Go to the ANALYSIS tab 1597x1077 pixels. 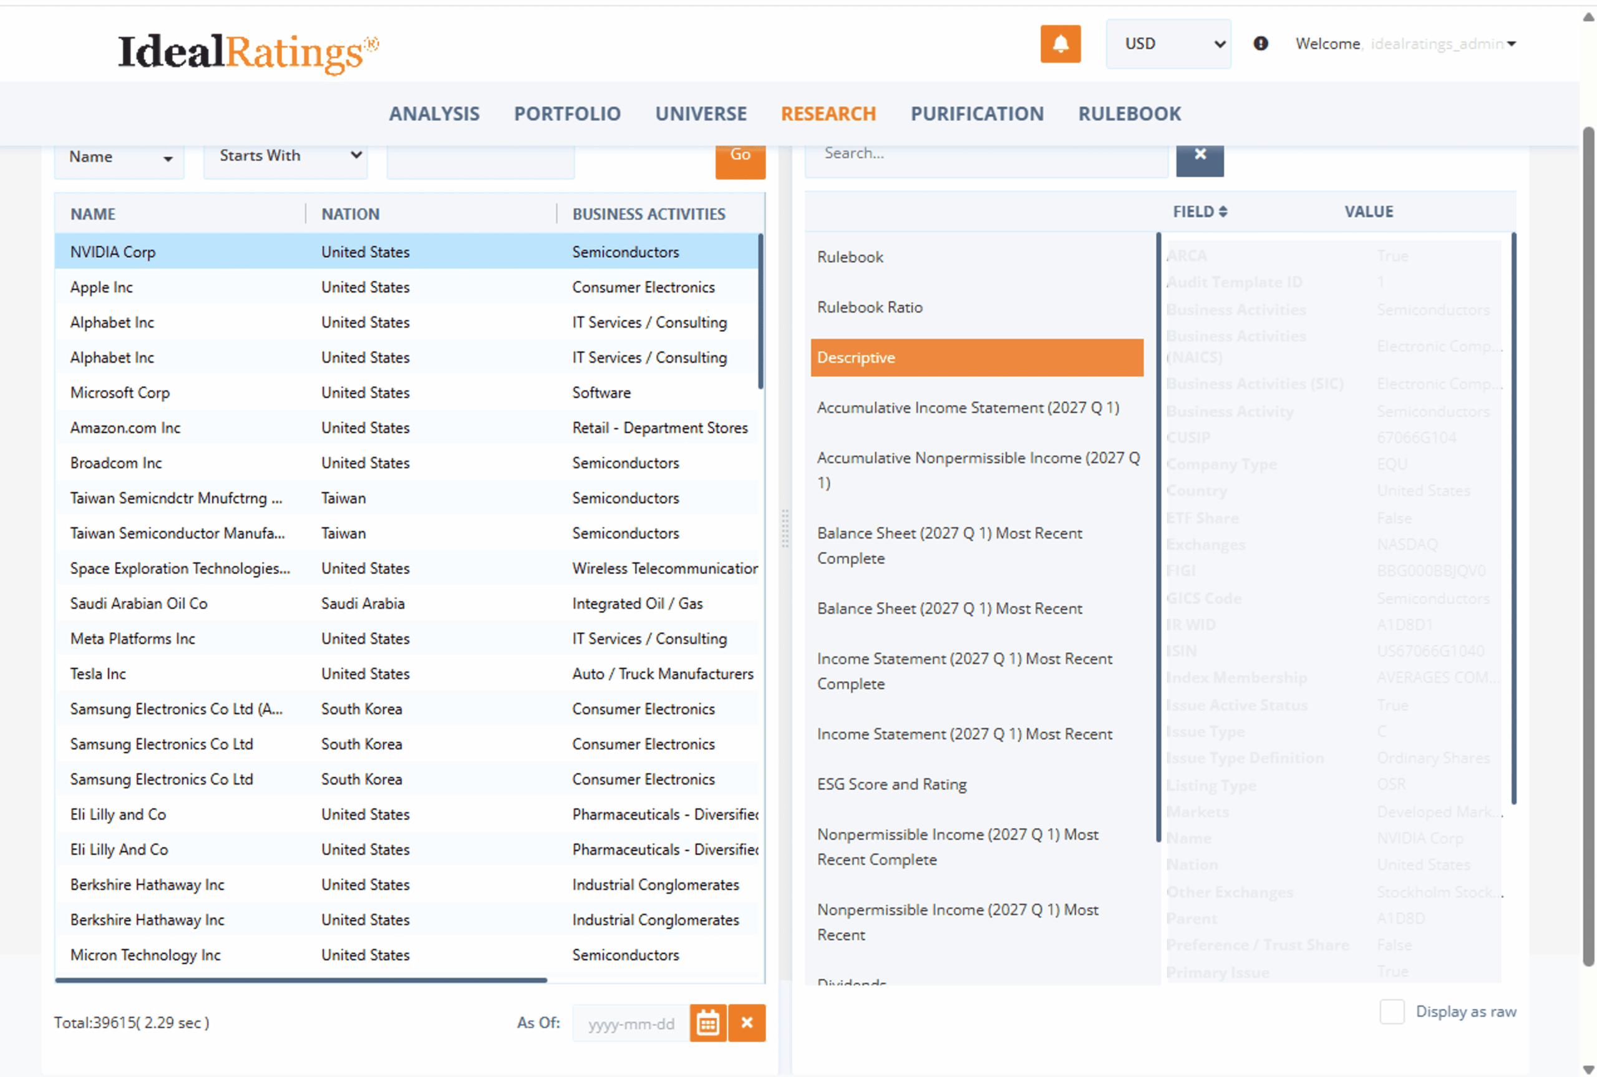click(434, 114)
